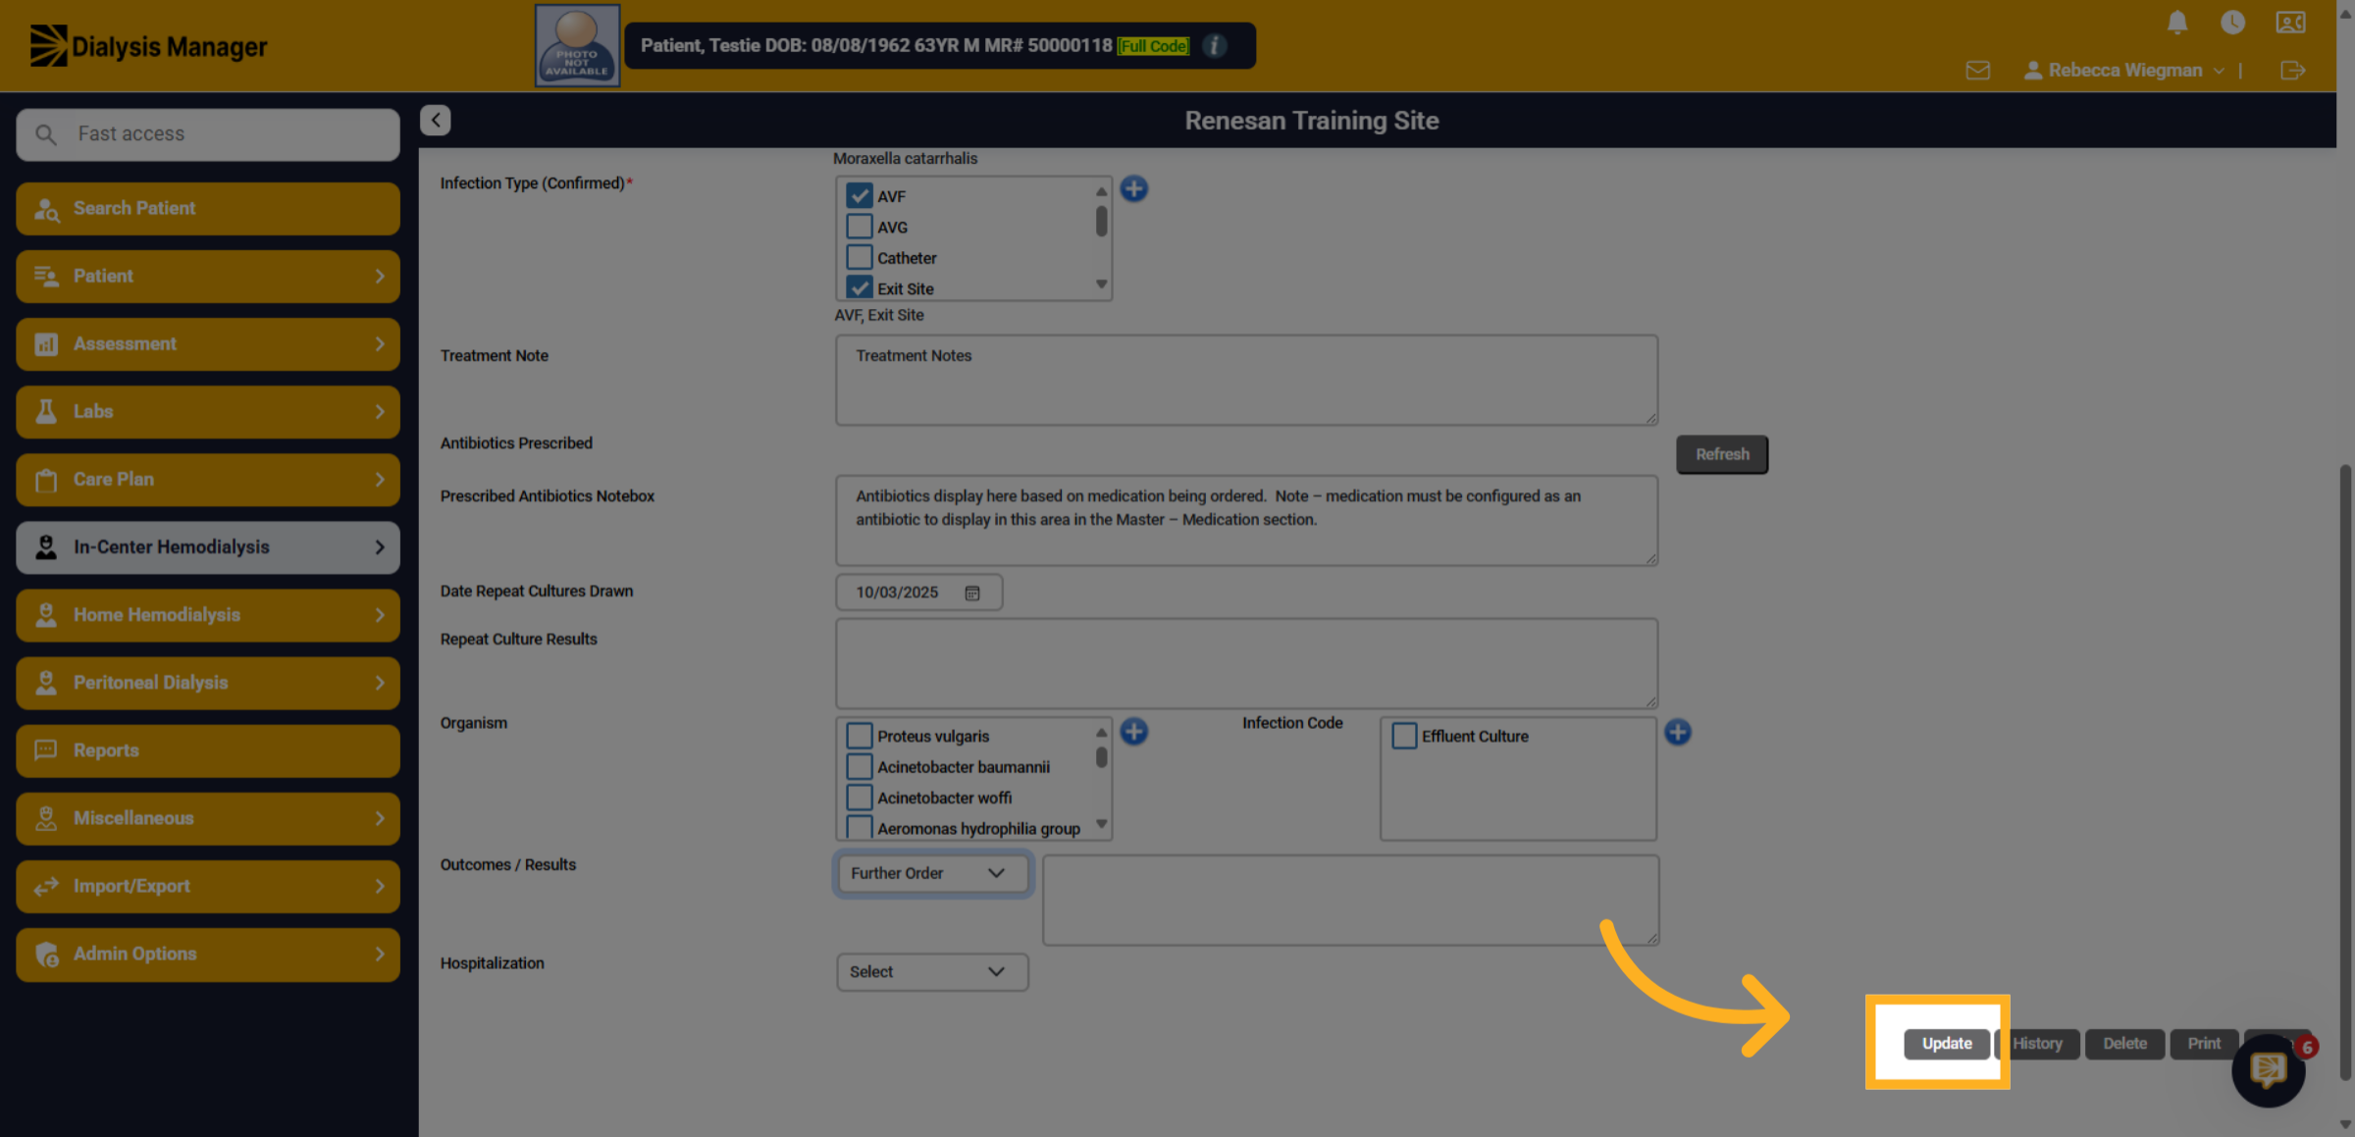This screenshot has height=1137, width=2355.
Task: Open the mail envelope icon
Action: (1978, 70)
